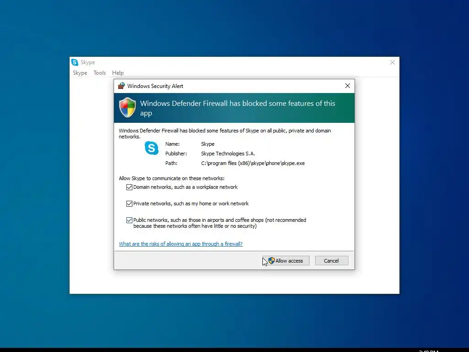This screenshot has height=352, width=469.
Task: Close the Skype window
Action: (x=393, y=62)
